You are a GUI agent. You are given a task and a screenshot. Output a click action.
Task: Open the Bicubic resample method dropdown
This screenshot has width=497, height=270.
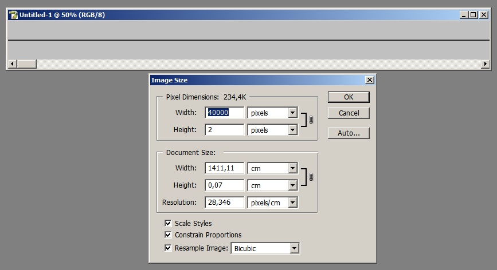294,248
